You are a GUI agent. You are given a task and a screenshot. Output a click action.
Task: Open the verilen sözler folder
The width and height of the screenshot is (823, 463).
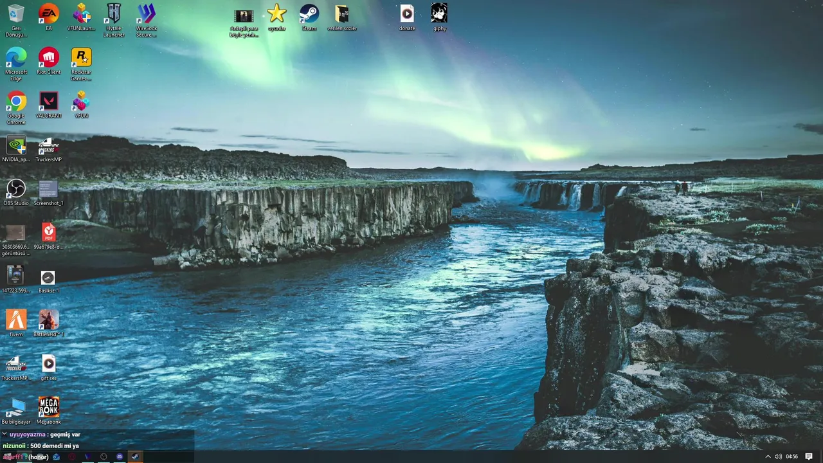point(342,17)
